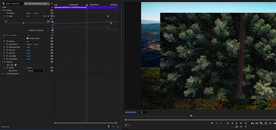Reset the Position parameter

click(52, 13)
